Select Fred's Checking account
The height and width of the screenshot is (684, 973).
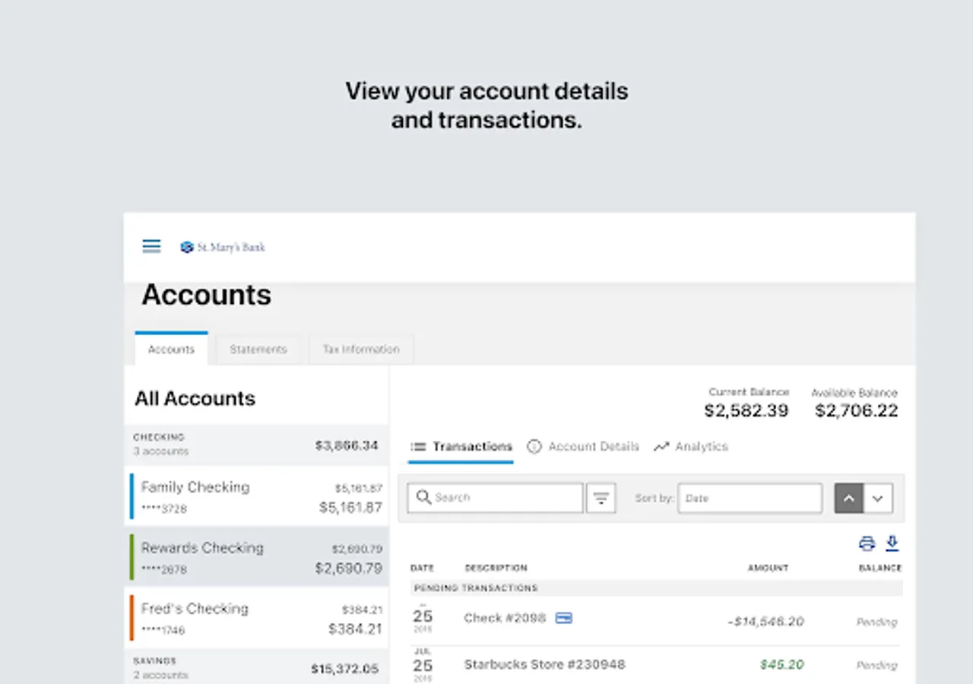(256, 618)
